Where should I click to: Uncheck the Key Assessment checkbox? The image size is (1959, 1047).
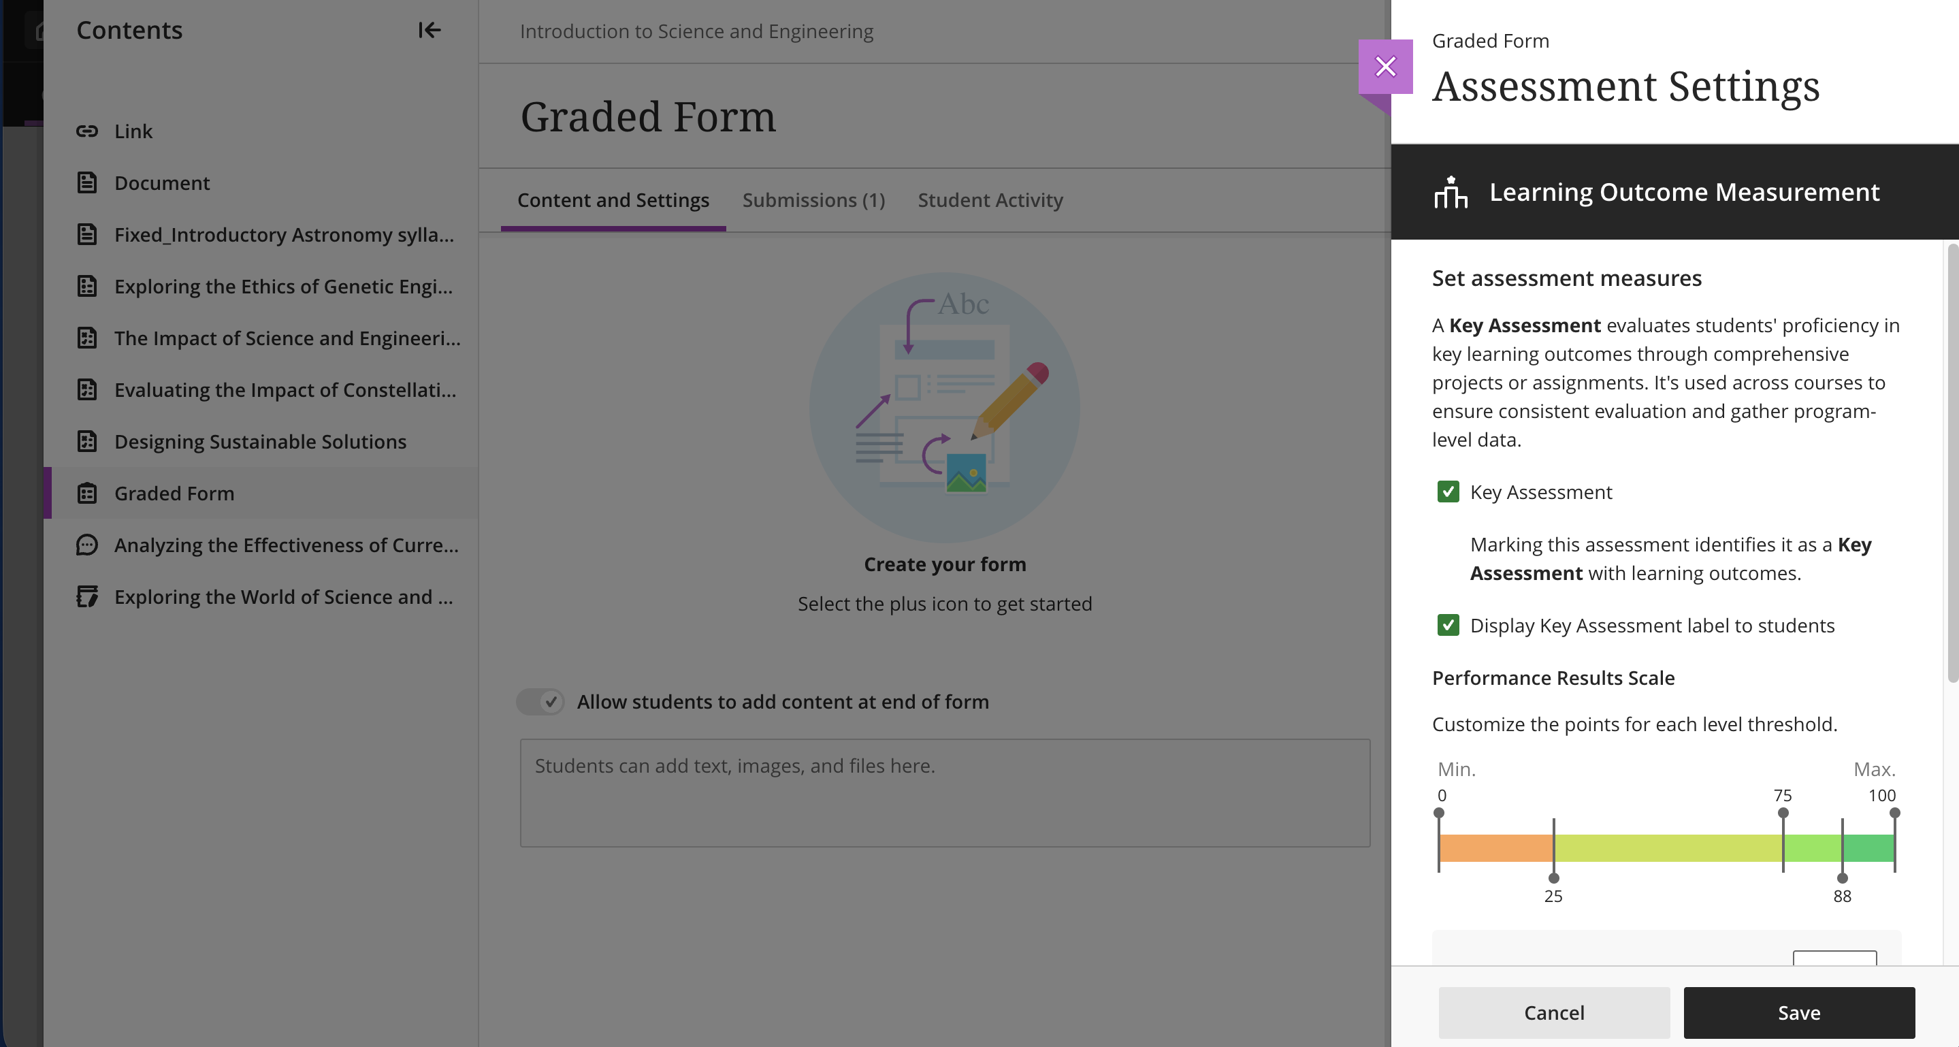tap(1448, 492)
